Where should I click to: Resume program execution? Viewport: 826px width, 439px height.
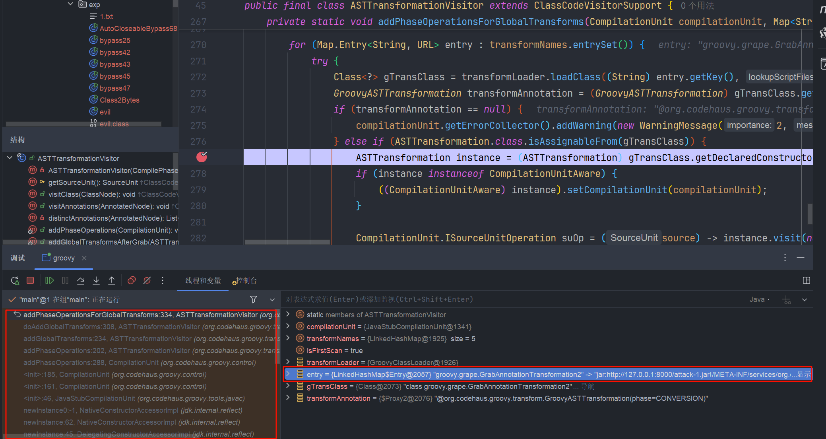(x=49, y=281)
